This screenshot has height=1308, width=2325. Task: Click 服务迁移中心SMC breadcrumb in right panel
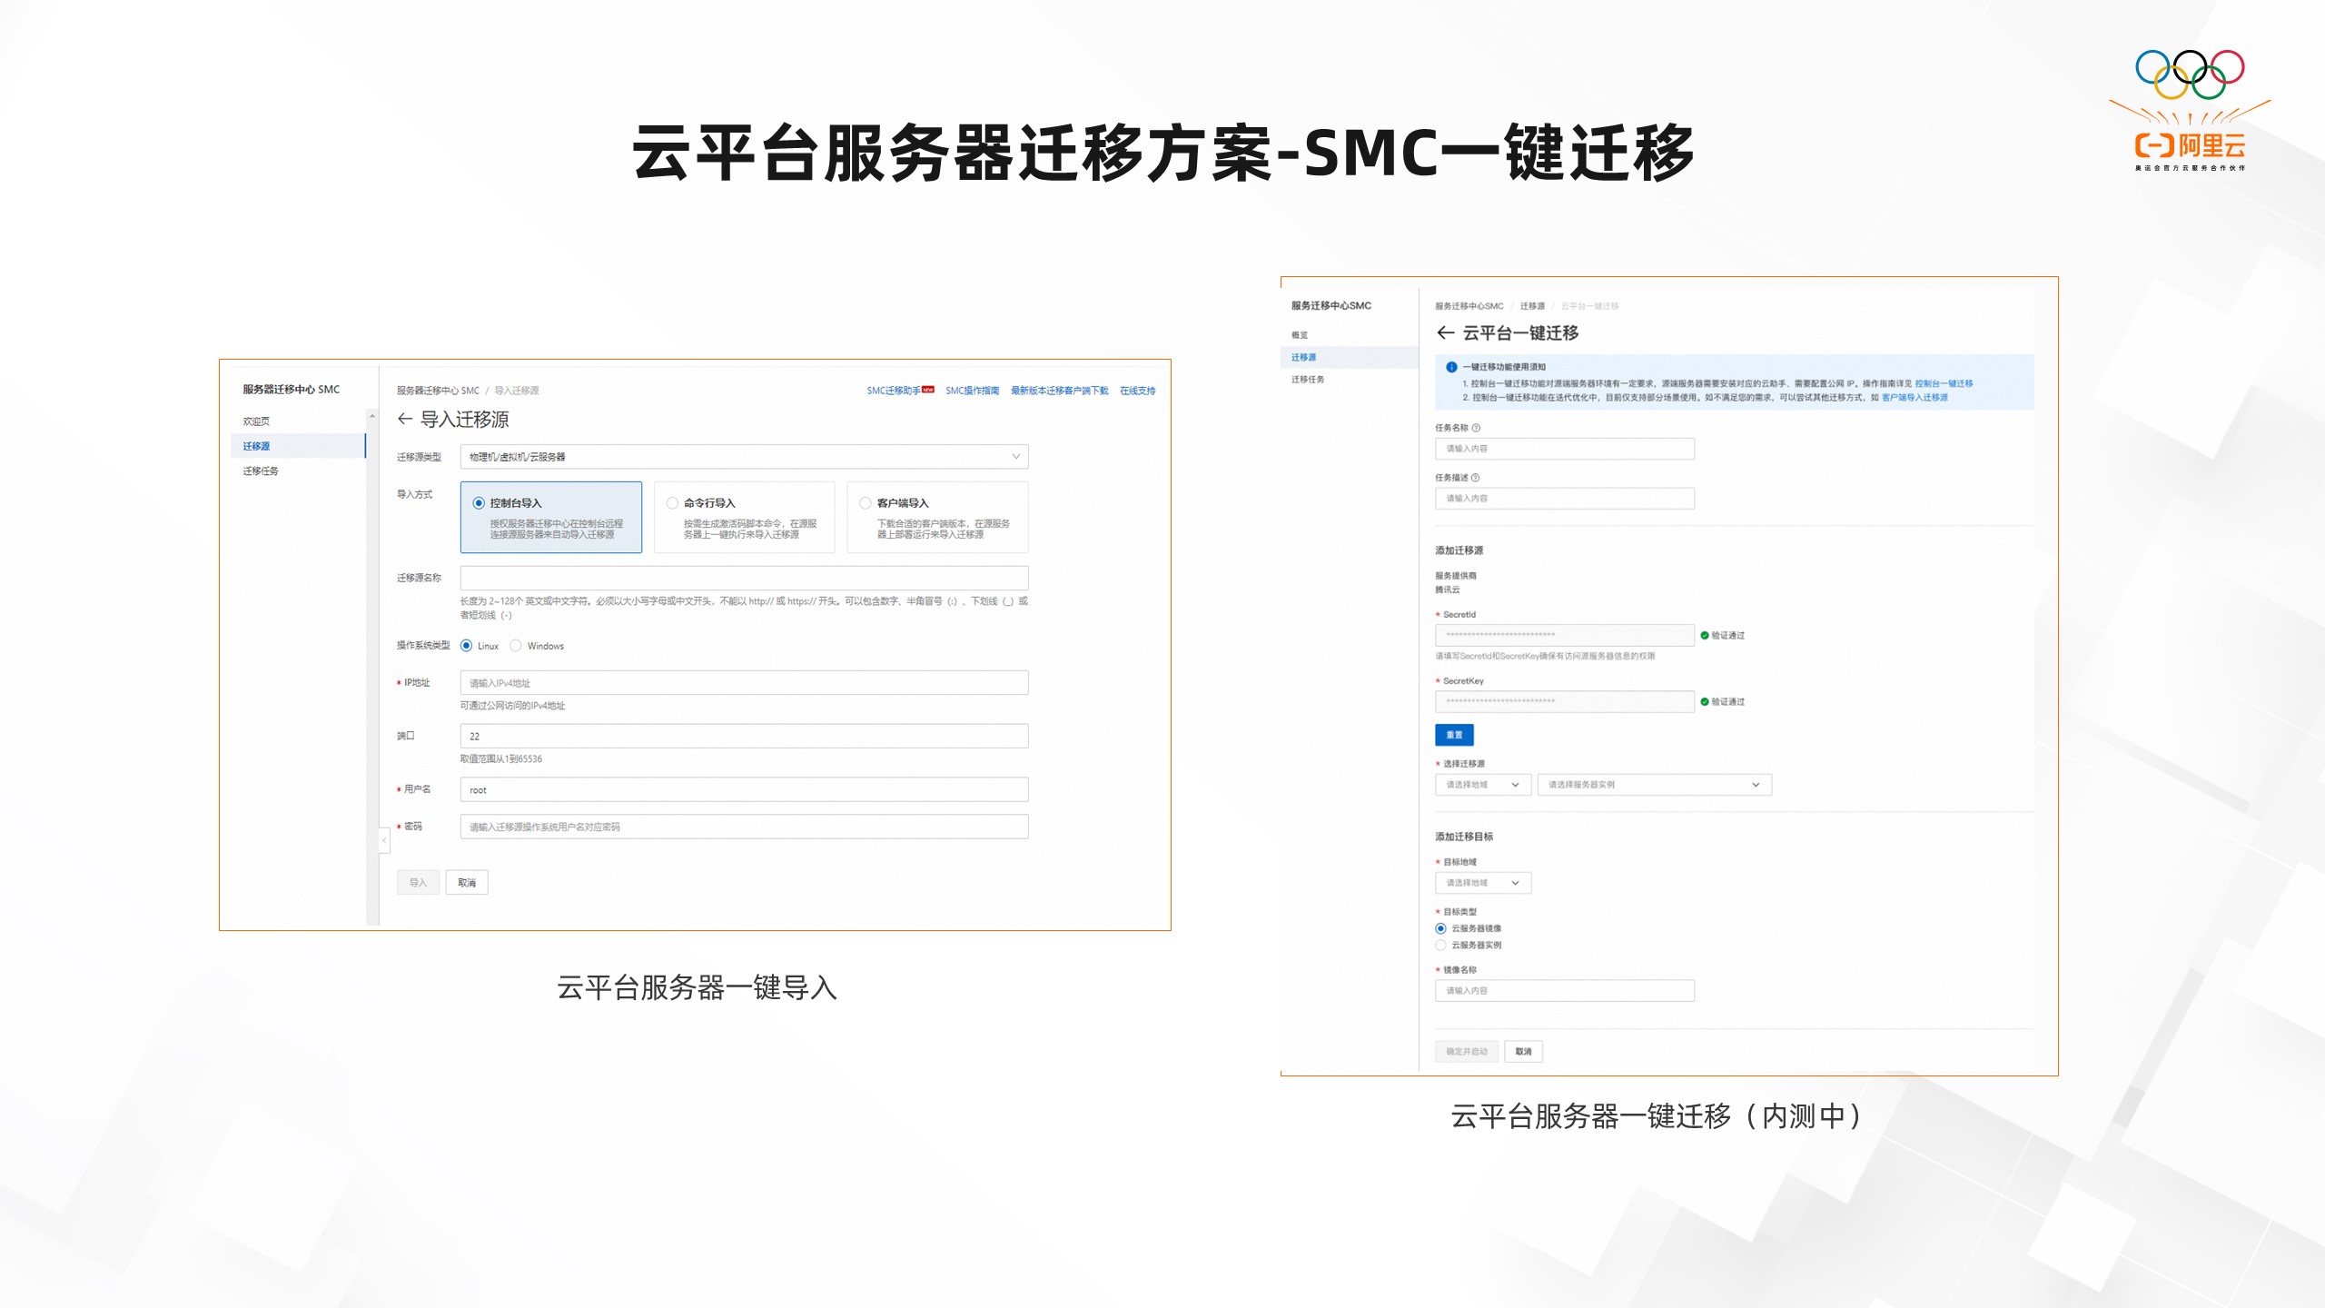[1469, 306]
